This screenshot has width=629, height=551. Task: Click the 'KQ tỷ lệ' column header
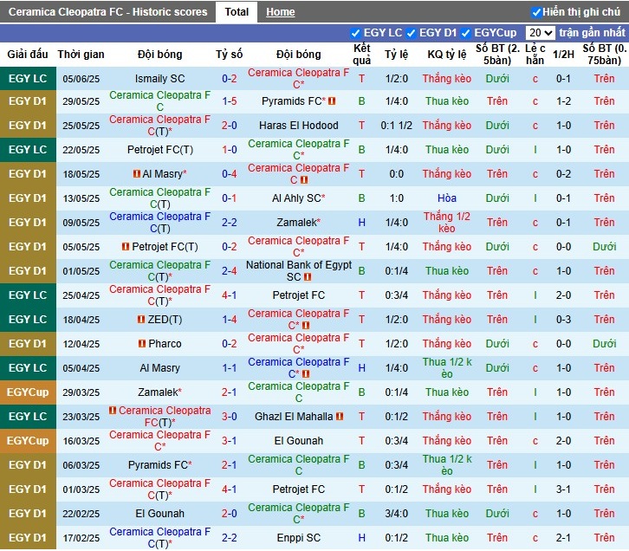point(446,54)
